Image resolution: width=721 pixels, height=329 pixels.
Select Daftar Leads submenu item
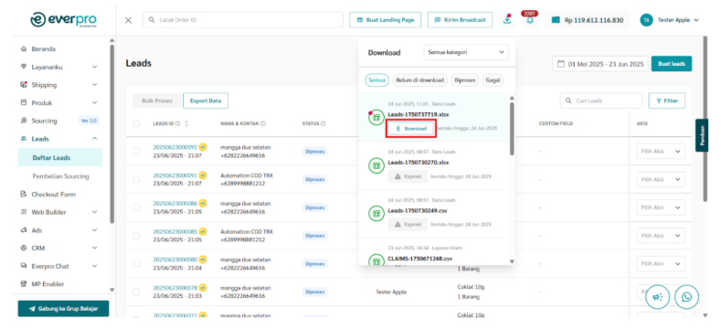click(x=59, y=157)
